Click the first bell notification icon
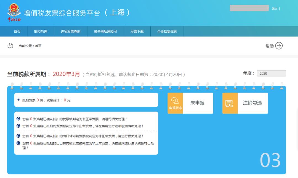Screen dimensions: 298x178 pos(18,119)
